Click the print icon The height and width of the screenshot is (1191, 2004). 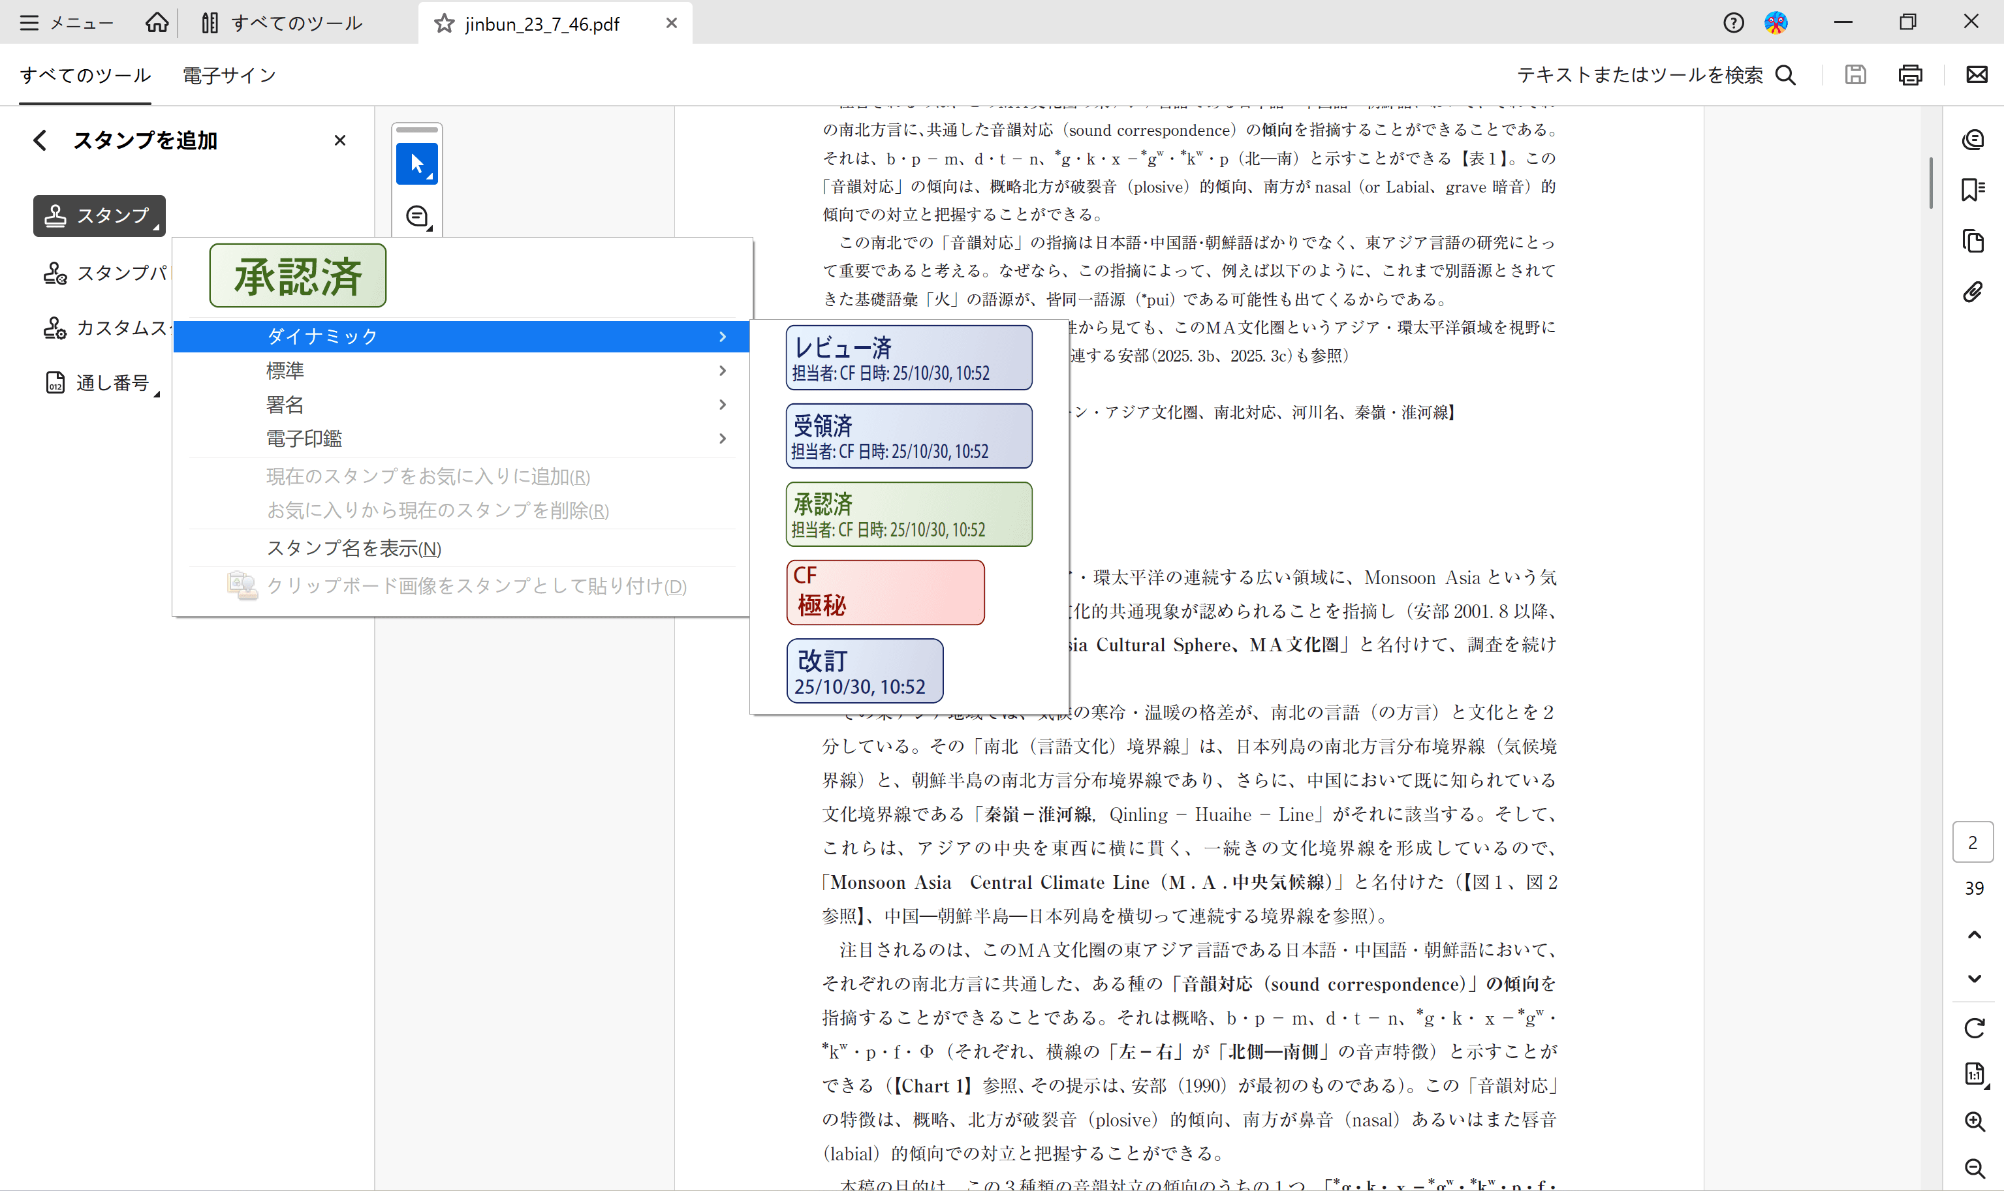(x=1909, y=74)
